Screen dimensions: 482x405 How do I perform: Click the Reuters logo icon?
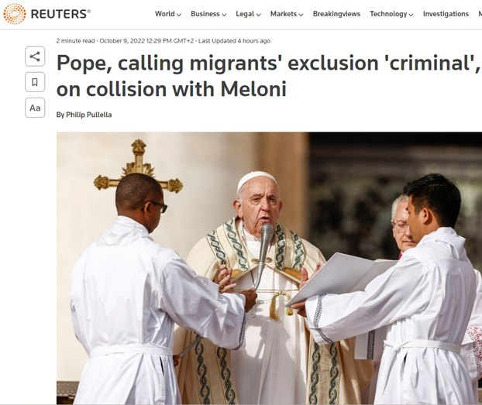point(15,14)
